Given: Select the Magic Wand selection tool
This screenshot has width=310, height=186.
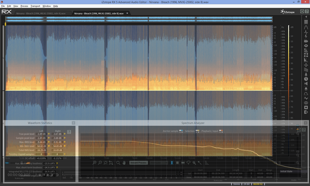Looking at the screenshot, I should click(x=200, y=163).
